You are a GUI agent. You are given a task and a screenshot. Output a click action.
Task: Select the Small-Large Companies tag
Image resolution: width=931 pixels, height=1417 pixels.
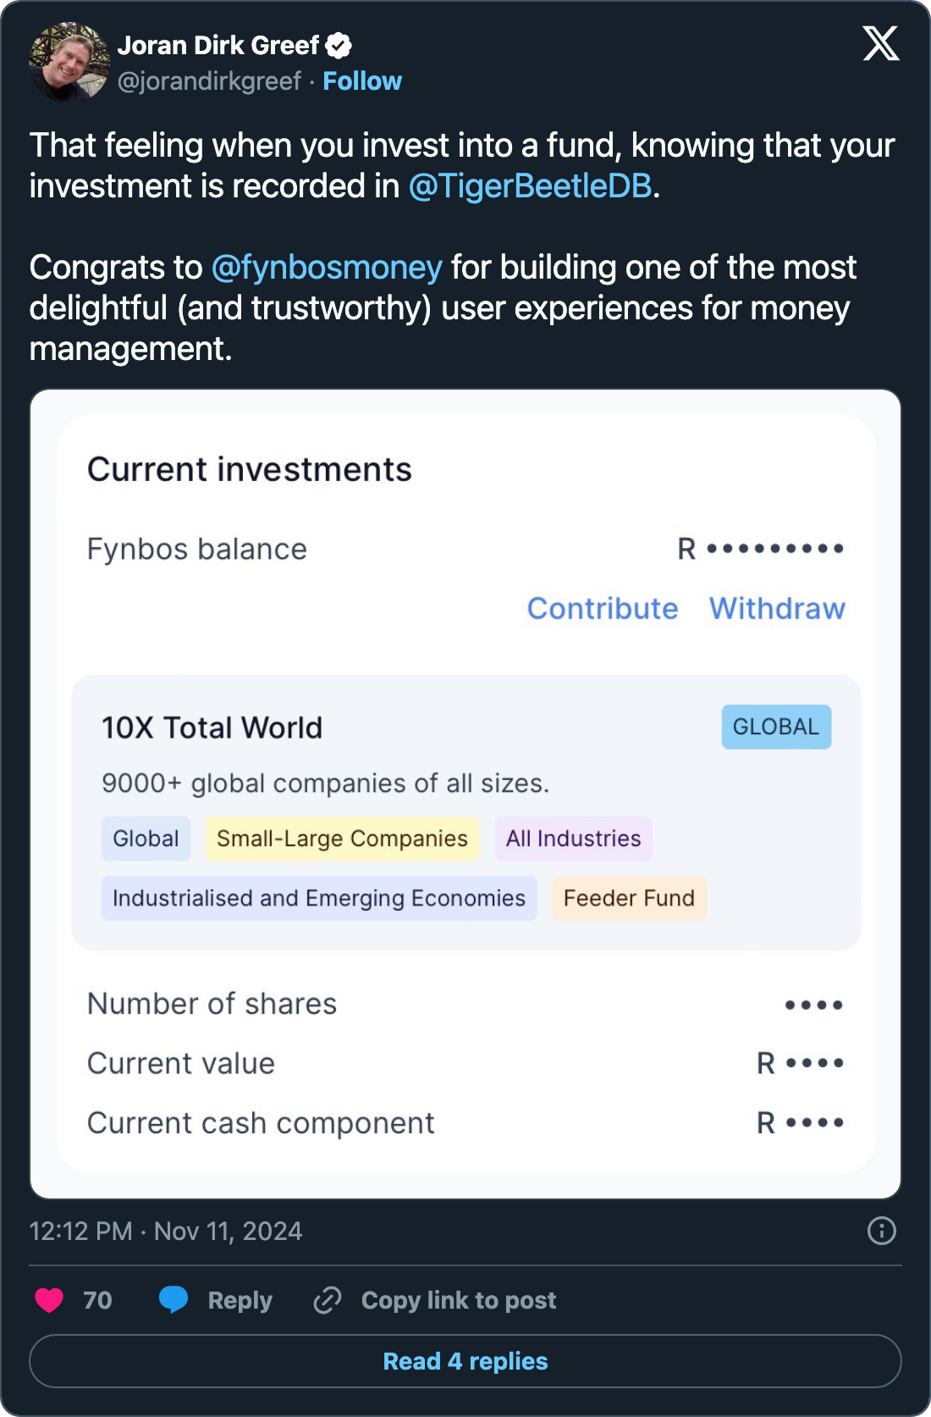click(x=342, y=839)
